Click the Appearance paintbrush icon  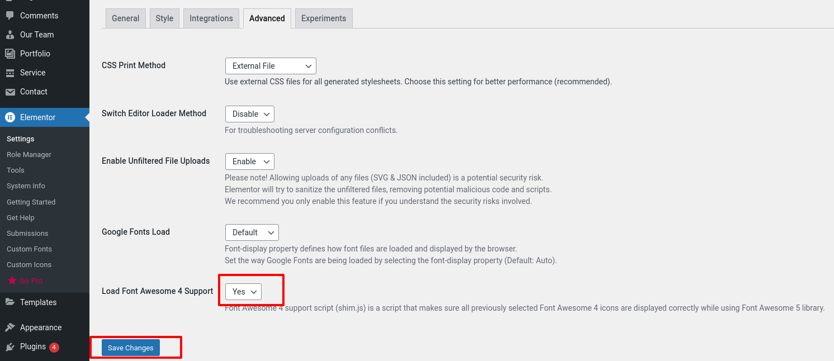point(10,327)
